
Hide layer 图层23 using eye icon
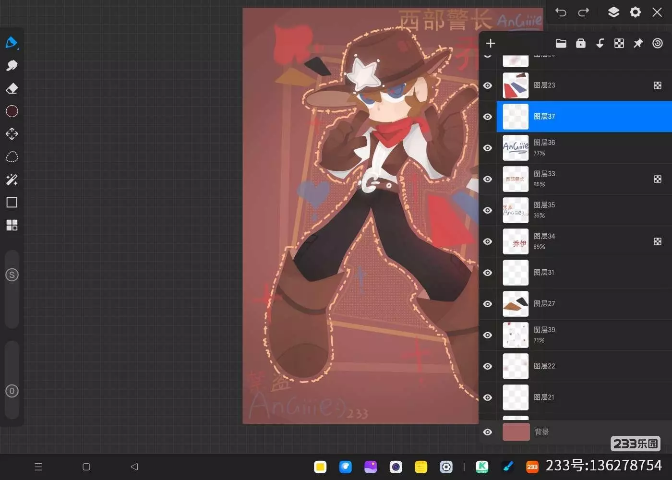pyautogui.click(x=488, y=85)
